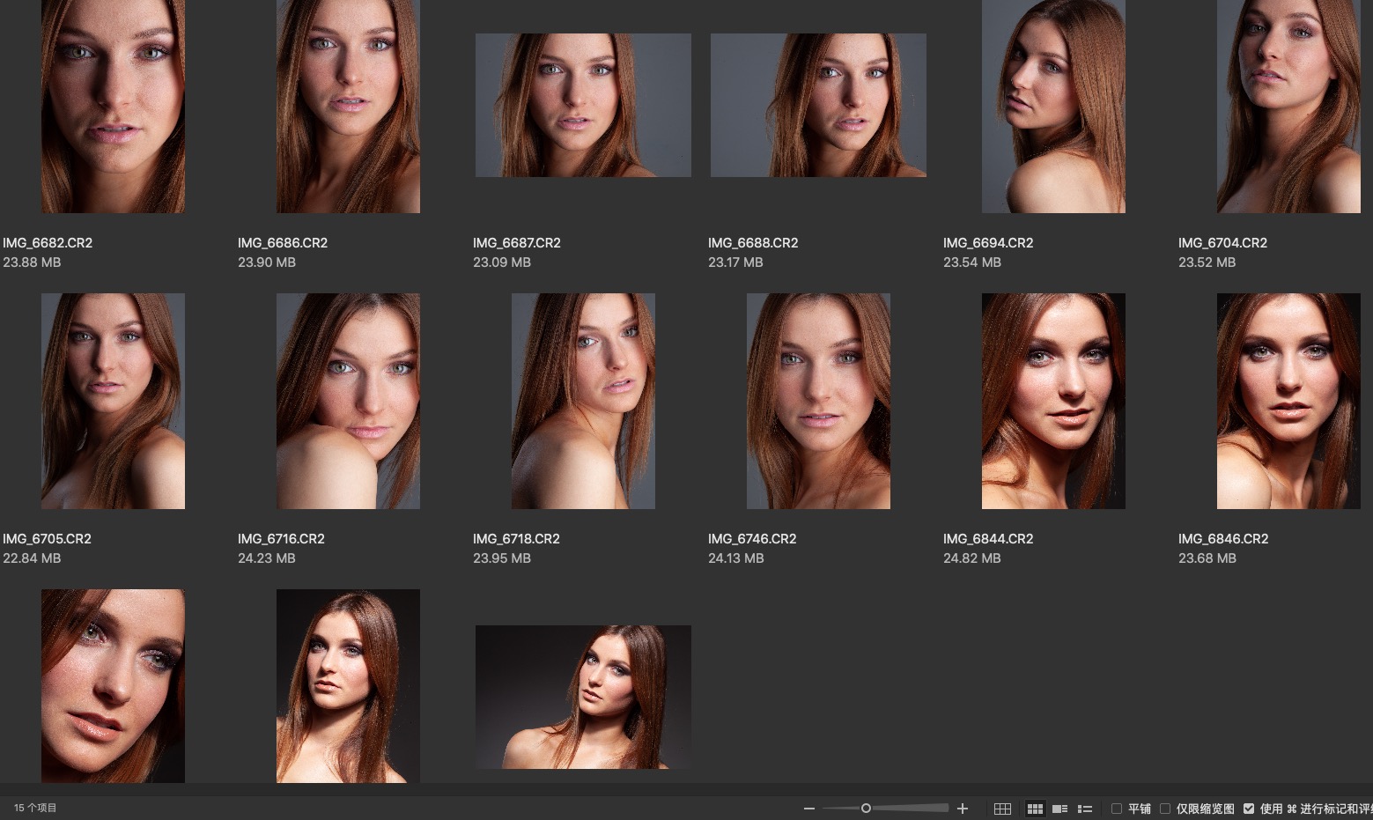
Task: Uncheck the 使用 ⌘ 进行标记和评级 option
Action: coord(1249,809)
